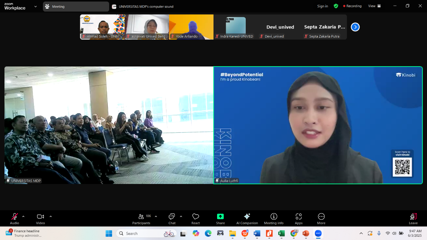Leave the meeting
This screenshot has width=427, height=240.
[x=413, y=219]
